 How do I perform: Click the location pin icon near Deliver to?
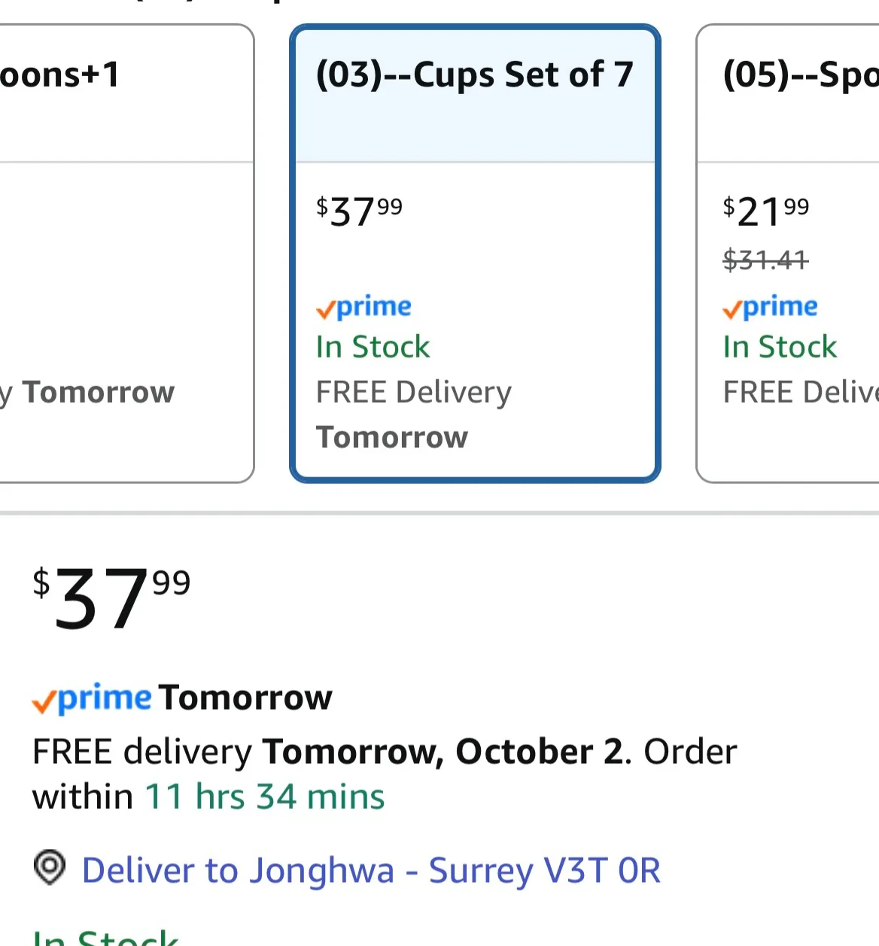point(49,869)
